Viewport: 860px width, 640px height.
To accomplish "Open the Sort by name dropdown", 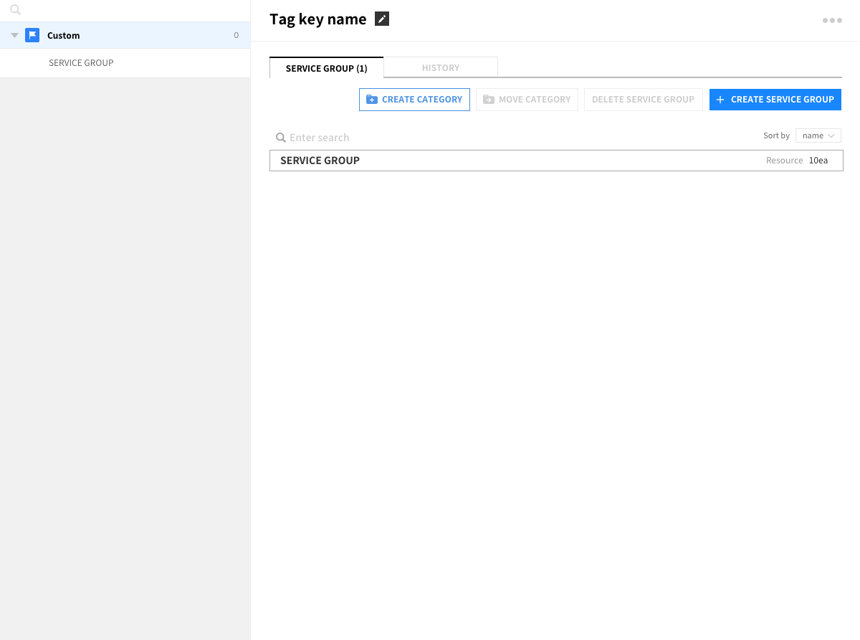I will (818, 135).
